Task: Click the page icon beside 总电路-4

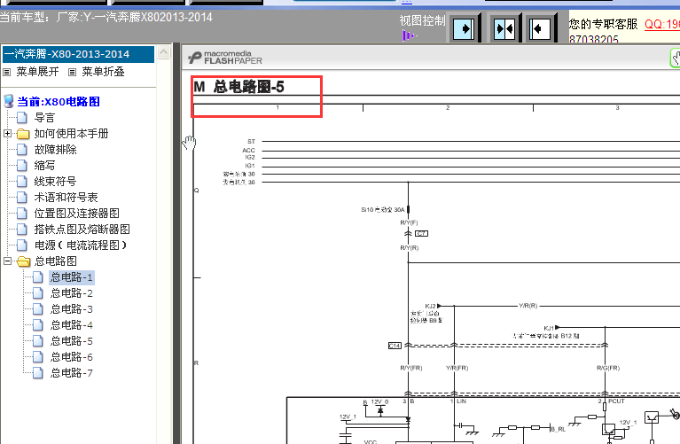Action: [38, 324]
